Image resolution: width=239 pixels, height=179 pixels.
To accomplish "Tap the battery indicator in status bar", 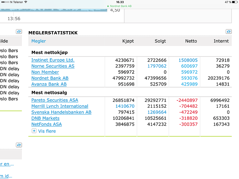I will 234,2.
